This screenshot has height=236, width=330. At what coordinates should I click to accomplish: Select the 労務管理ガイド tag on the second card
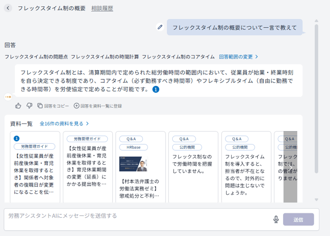pyautogui.click(x=87, y=139)
